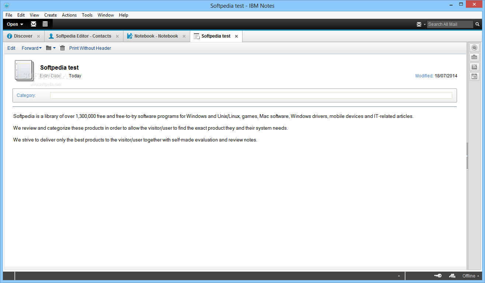The width and height of the screenshot is (485, 283).
Task: Click the Category label
Action: click(x=26, y=95)
